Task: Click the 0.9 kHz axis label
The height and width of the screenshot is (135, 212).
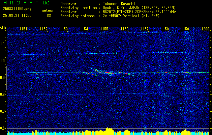Action: (2, 78)
